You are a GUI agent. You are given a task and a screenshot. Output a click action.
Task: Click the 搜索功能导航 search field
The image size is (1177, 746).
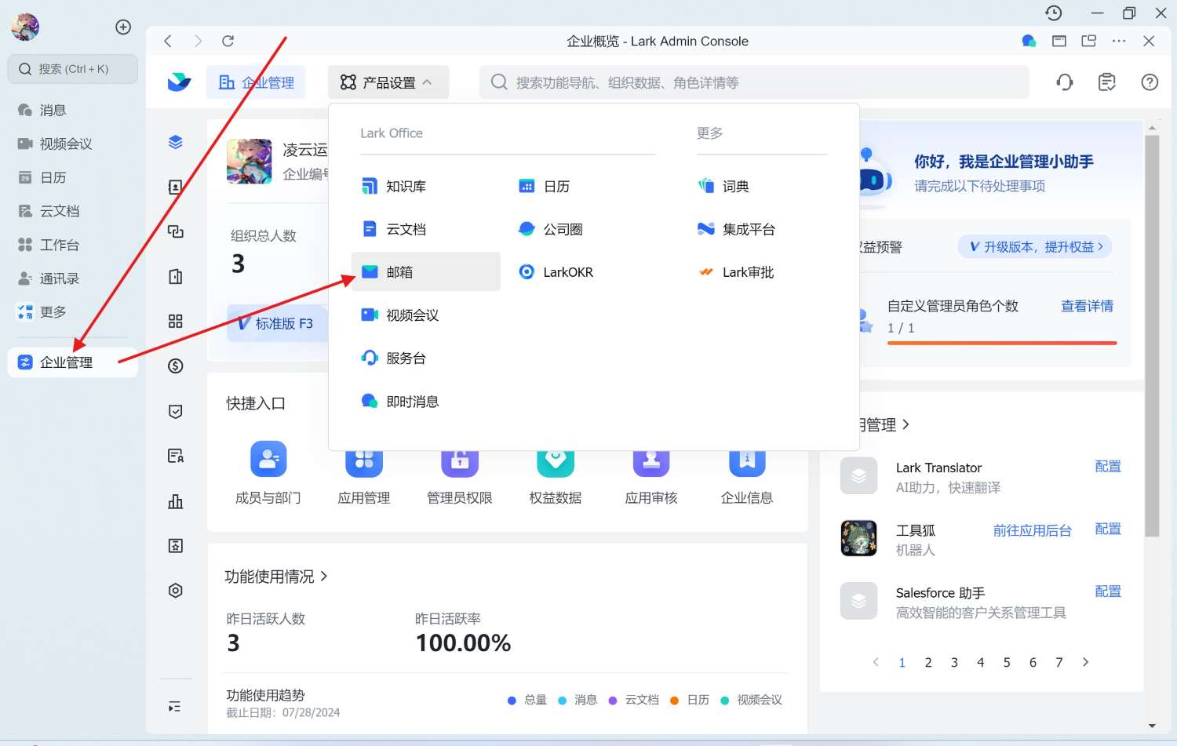tap(754, 82)
